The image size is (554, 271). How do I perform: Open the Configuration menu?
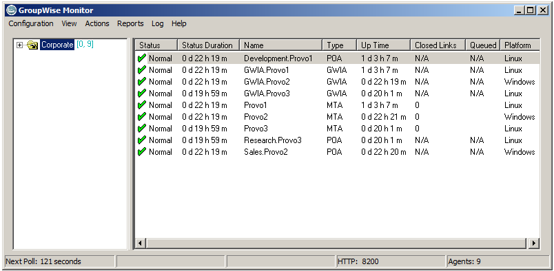tap(31, 23)
